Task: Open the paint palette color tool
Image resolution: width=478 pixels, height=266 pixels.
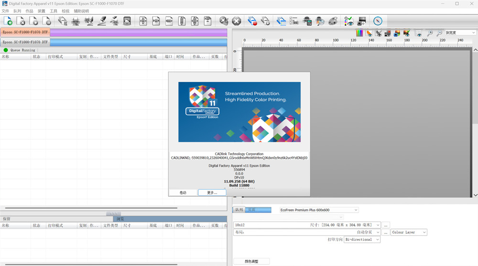Action: (x=333, y=21)
